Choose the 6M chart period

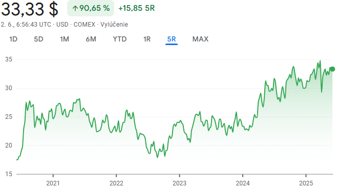tap(91, 39)
